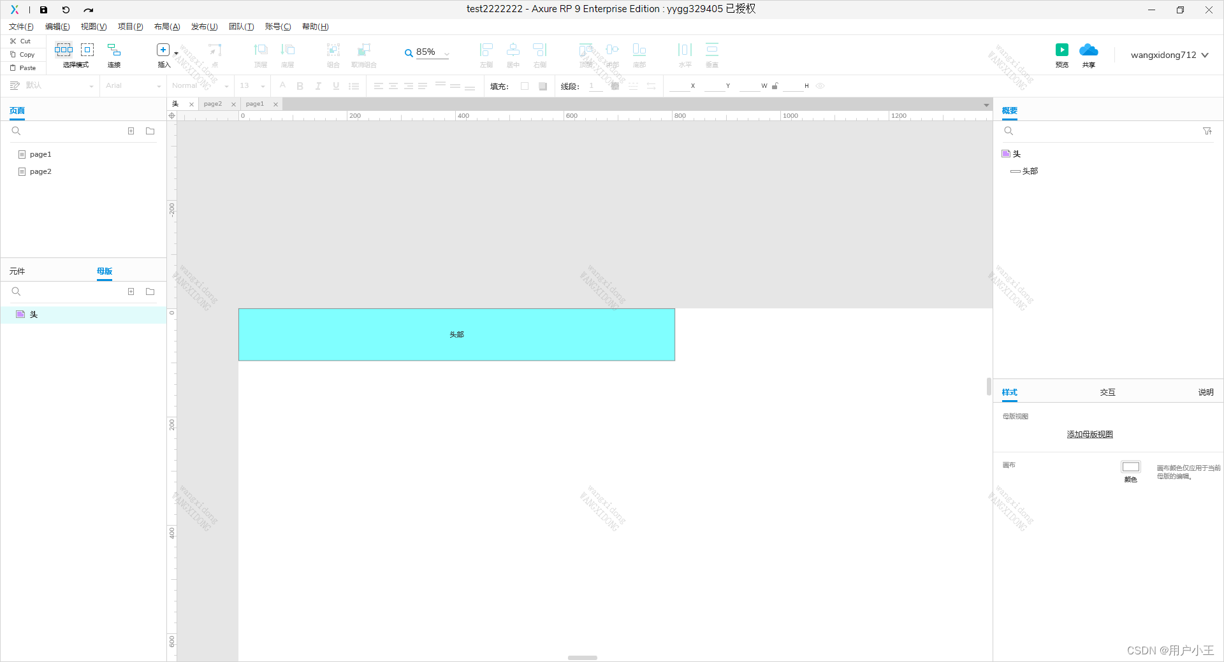
Task: Distribute widgets 垂直
Action: (x=712, y=55)
